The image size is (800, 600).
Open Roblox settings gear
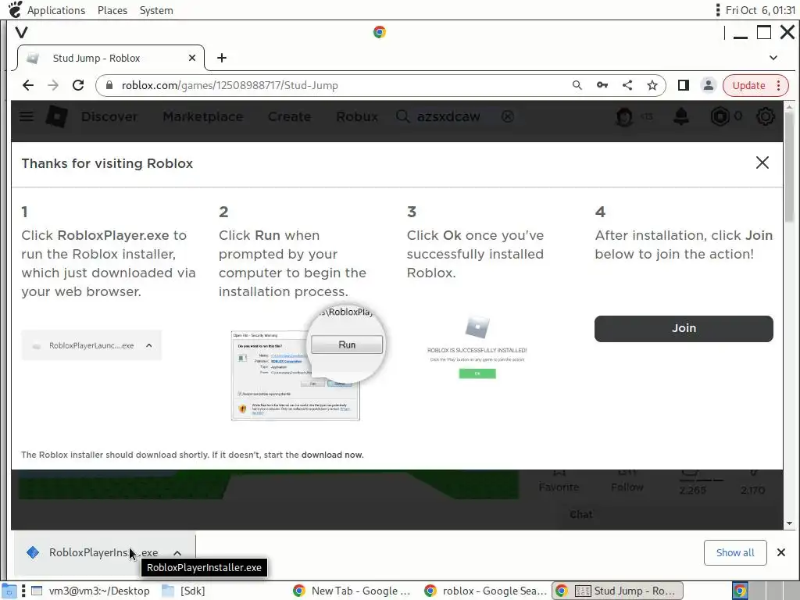coord(766,116)
